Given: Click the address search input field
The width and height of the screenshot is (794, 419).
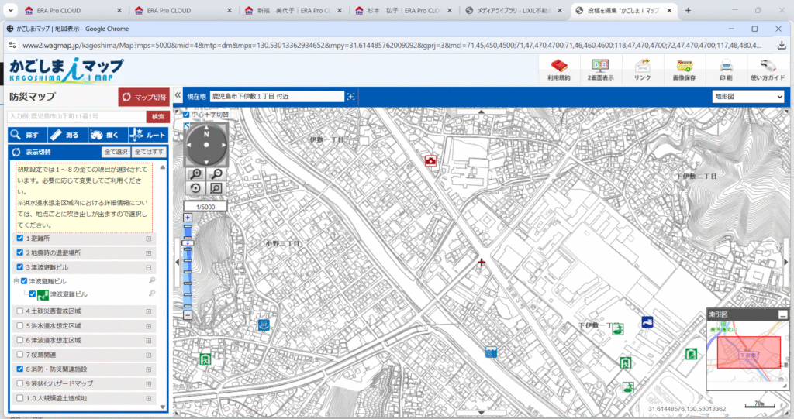Looking at the screenshot, I should (76, 116).
